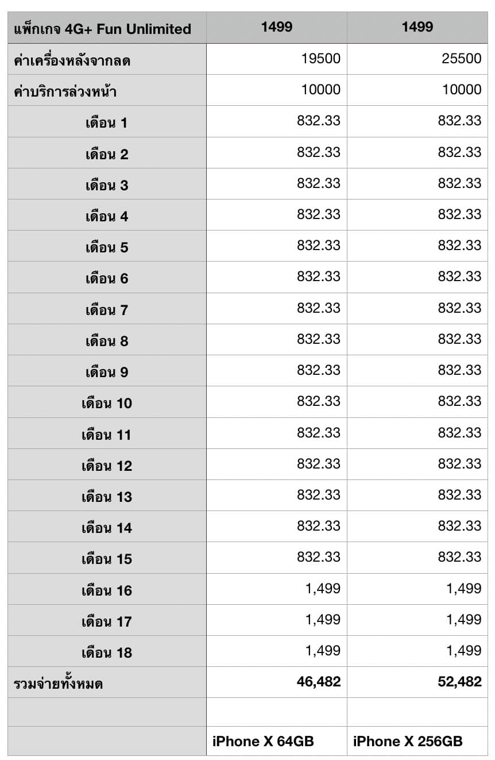Click the 832.33 cell in เดือน 10 under 256GB
The height and width of the screenshot is (760, 495).
coord(459,401)
